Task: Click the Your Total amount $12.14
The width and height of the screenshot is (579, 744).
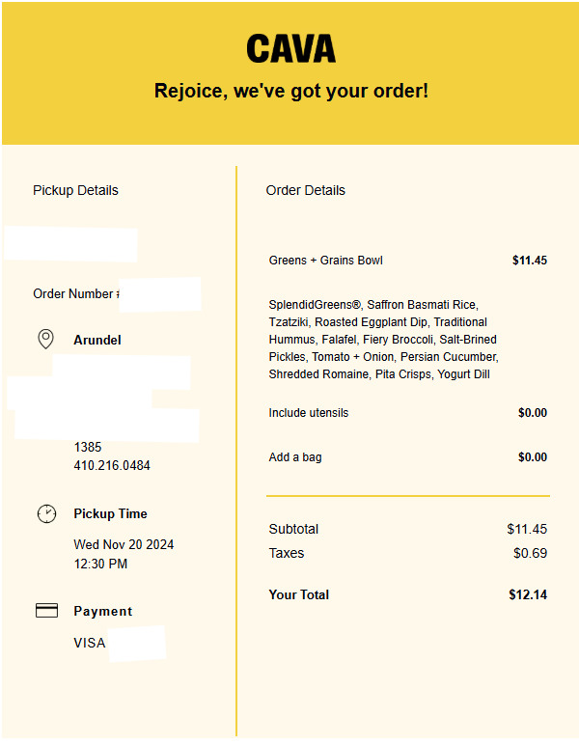Action: [x=528, y=595]
